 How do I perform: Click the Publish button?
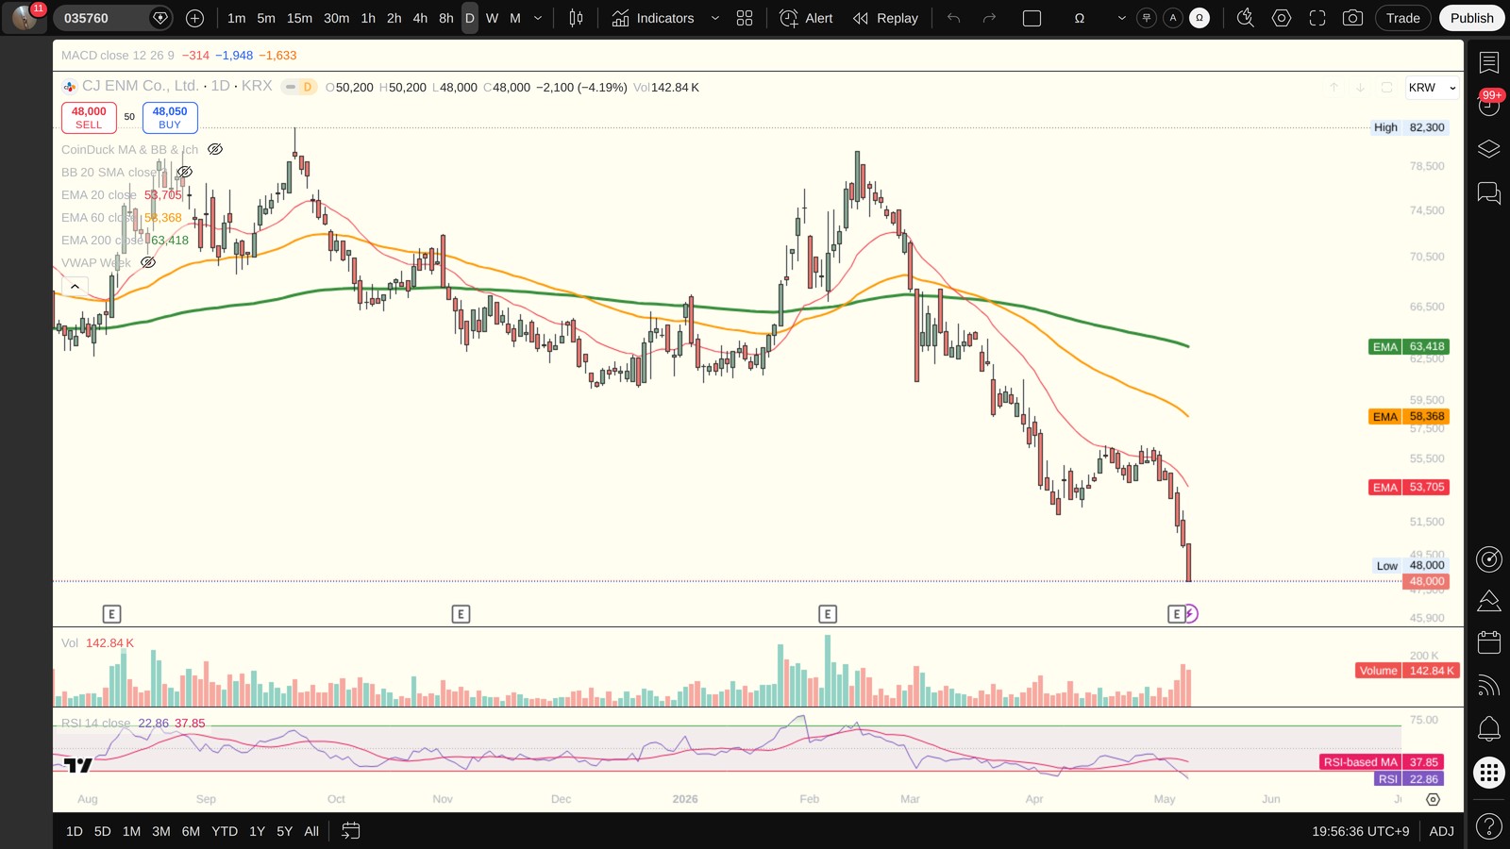(x=1471, y=18)
